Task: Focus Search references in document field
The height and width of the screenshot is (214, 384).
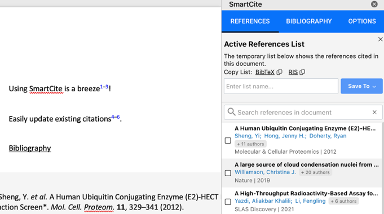Action: click(x=303, y=112)
